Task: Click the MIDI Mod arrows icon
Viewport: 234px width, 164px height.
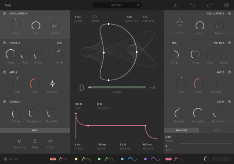Action: 35,141
